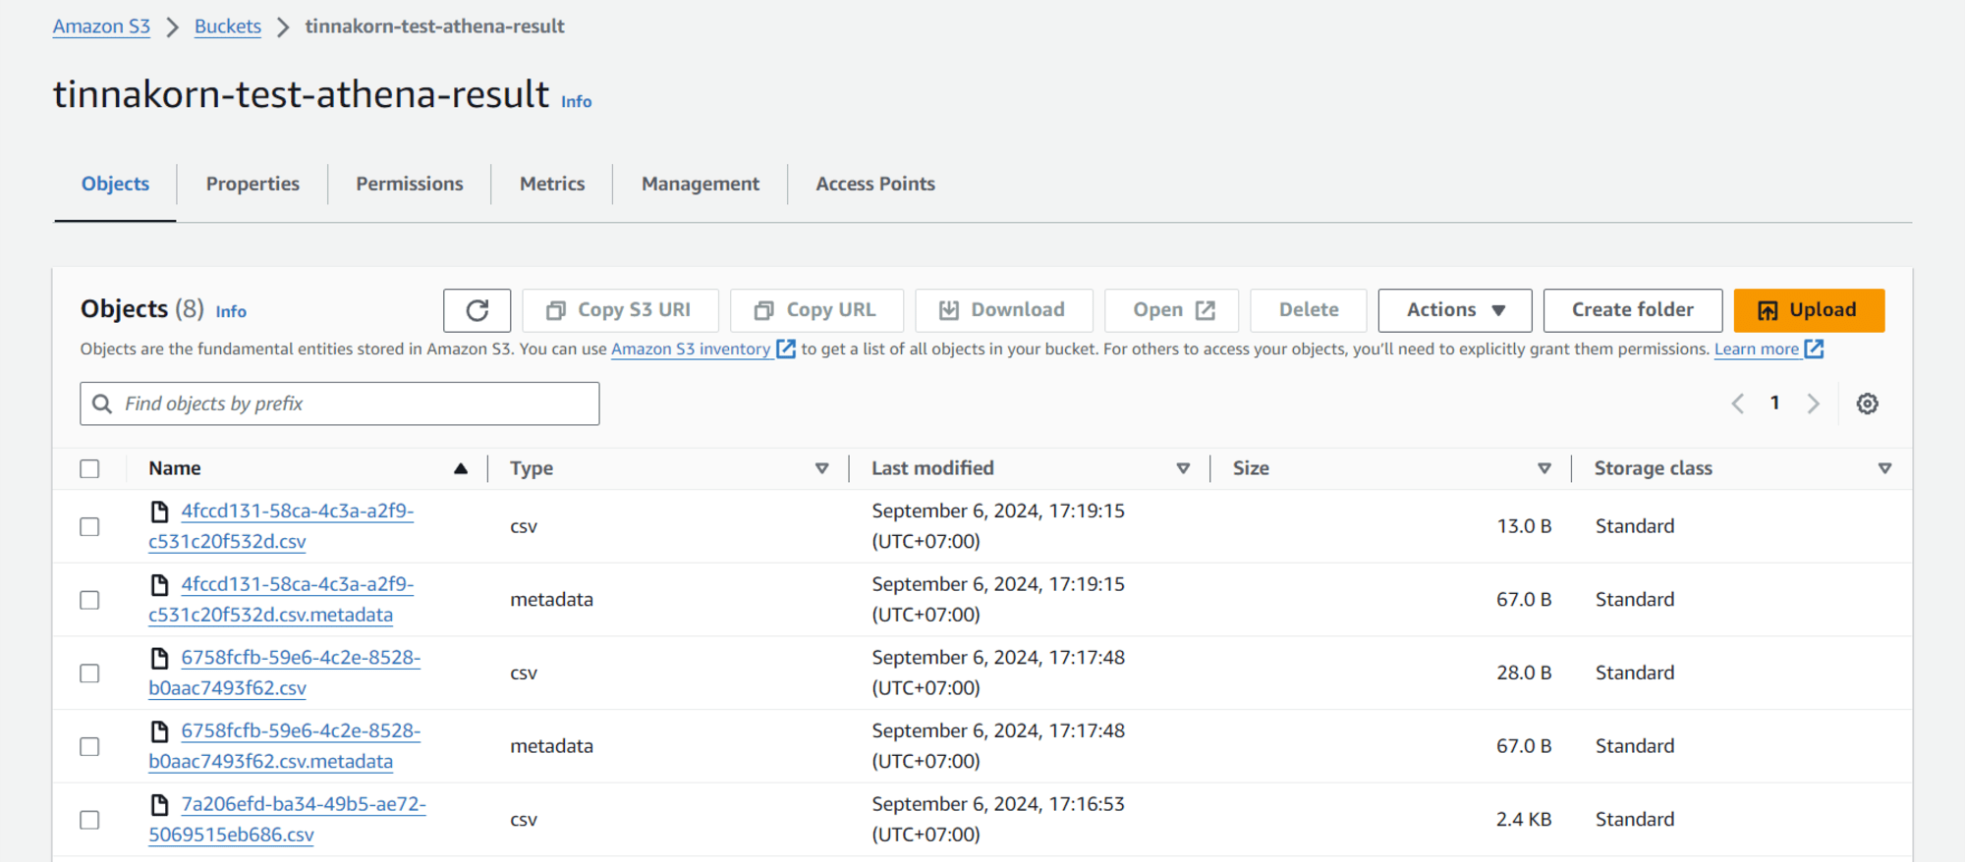Switch to the Permissions tab
Screen dimensions: 1965x862
click(x=409, y=184)
